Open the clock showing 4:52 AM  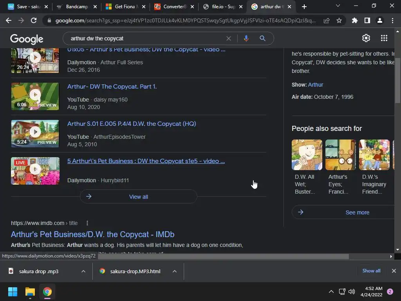pos(371,292)
